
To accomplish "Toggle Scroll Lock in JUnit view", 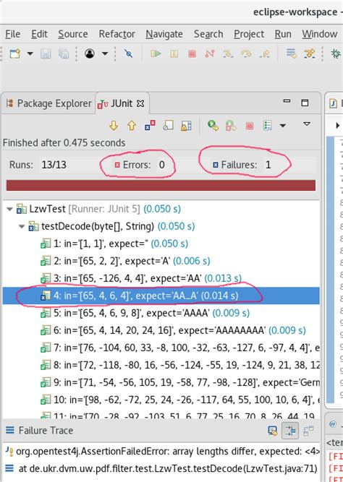I will pos(186,126).
